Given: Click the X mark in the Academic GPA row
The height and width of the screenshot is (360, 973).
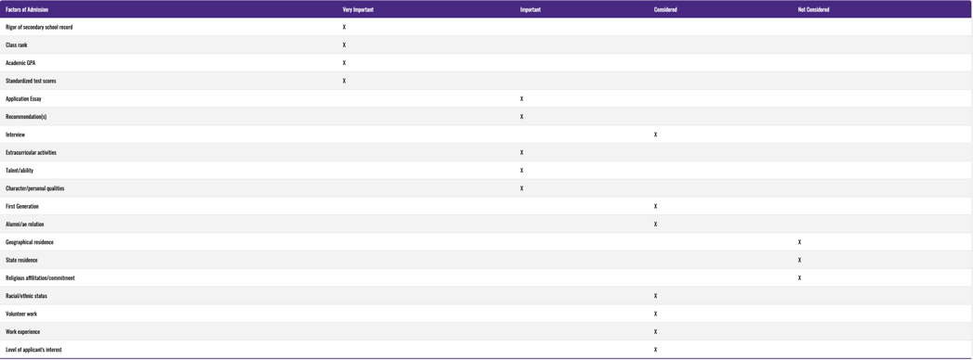Looking at the screenshot, I should pyautogui.click(x=345, y=63).
